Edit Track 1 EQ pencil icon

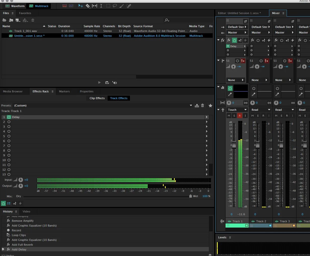tap(230, 94)
